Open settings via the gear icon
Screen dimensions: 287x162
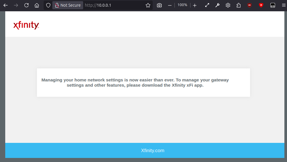pyautogui.click(x=228, y=5)
